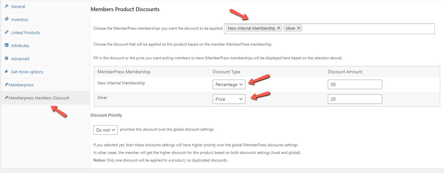Click the Silver discount amount field
This screenshot has width=444, height=173.
pos(355,99)
